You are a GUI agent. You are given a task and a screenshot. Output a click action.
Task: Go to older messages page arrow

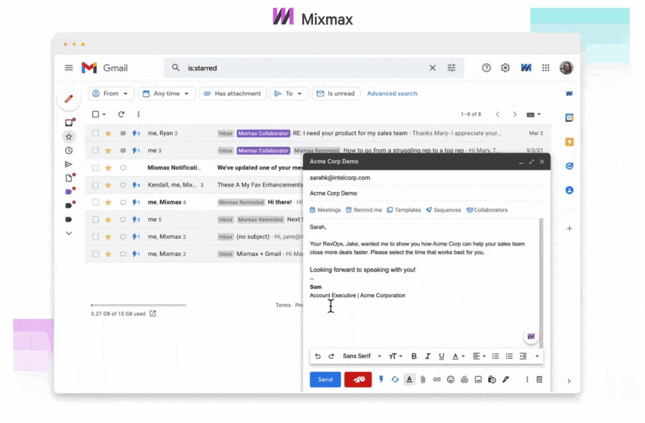click(x=515, y=114)
